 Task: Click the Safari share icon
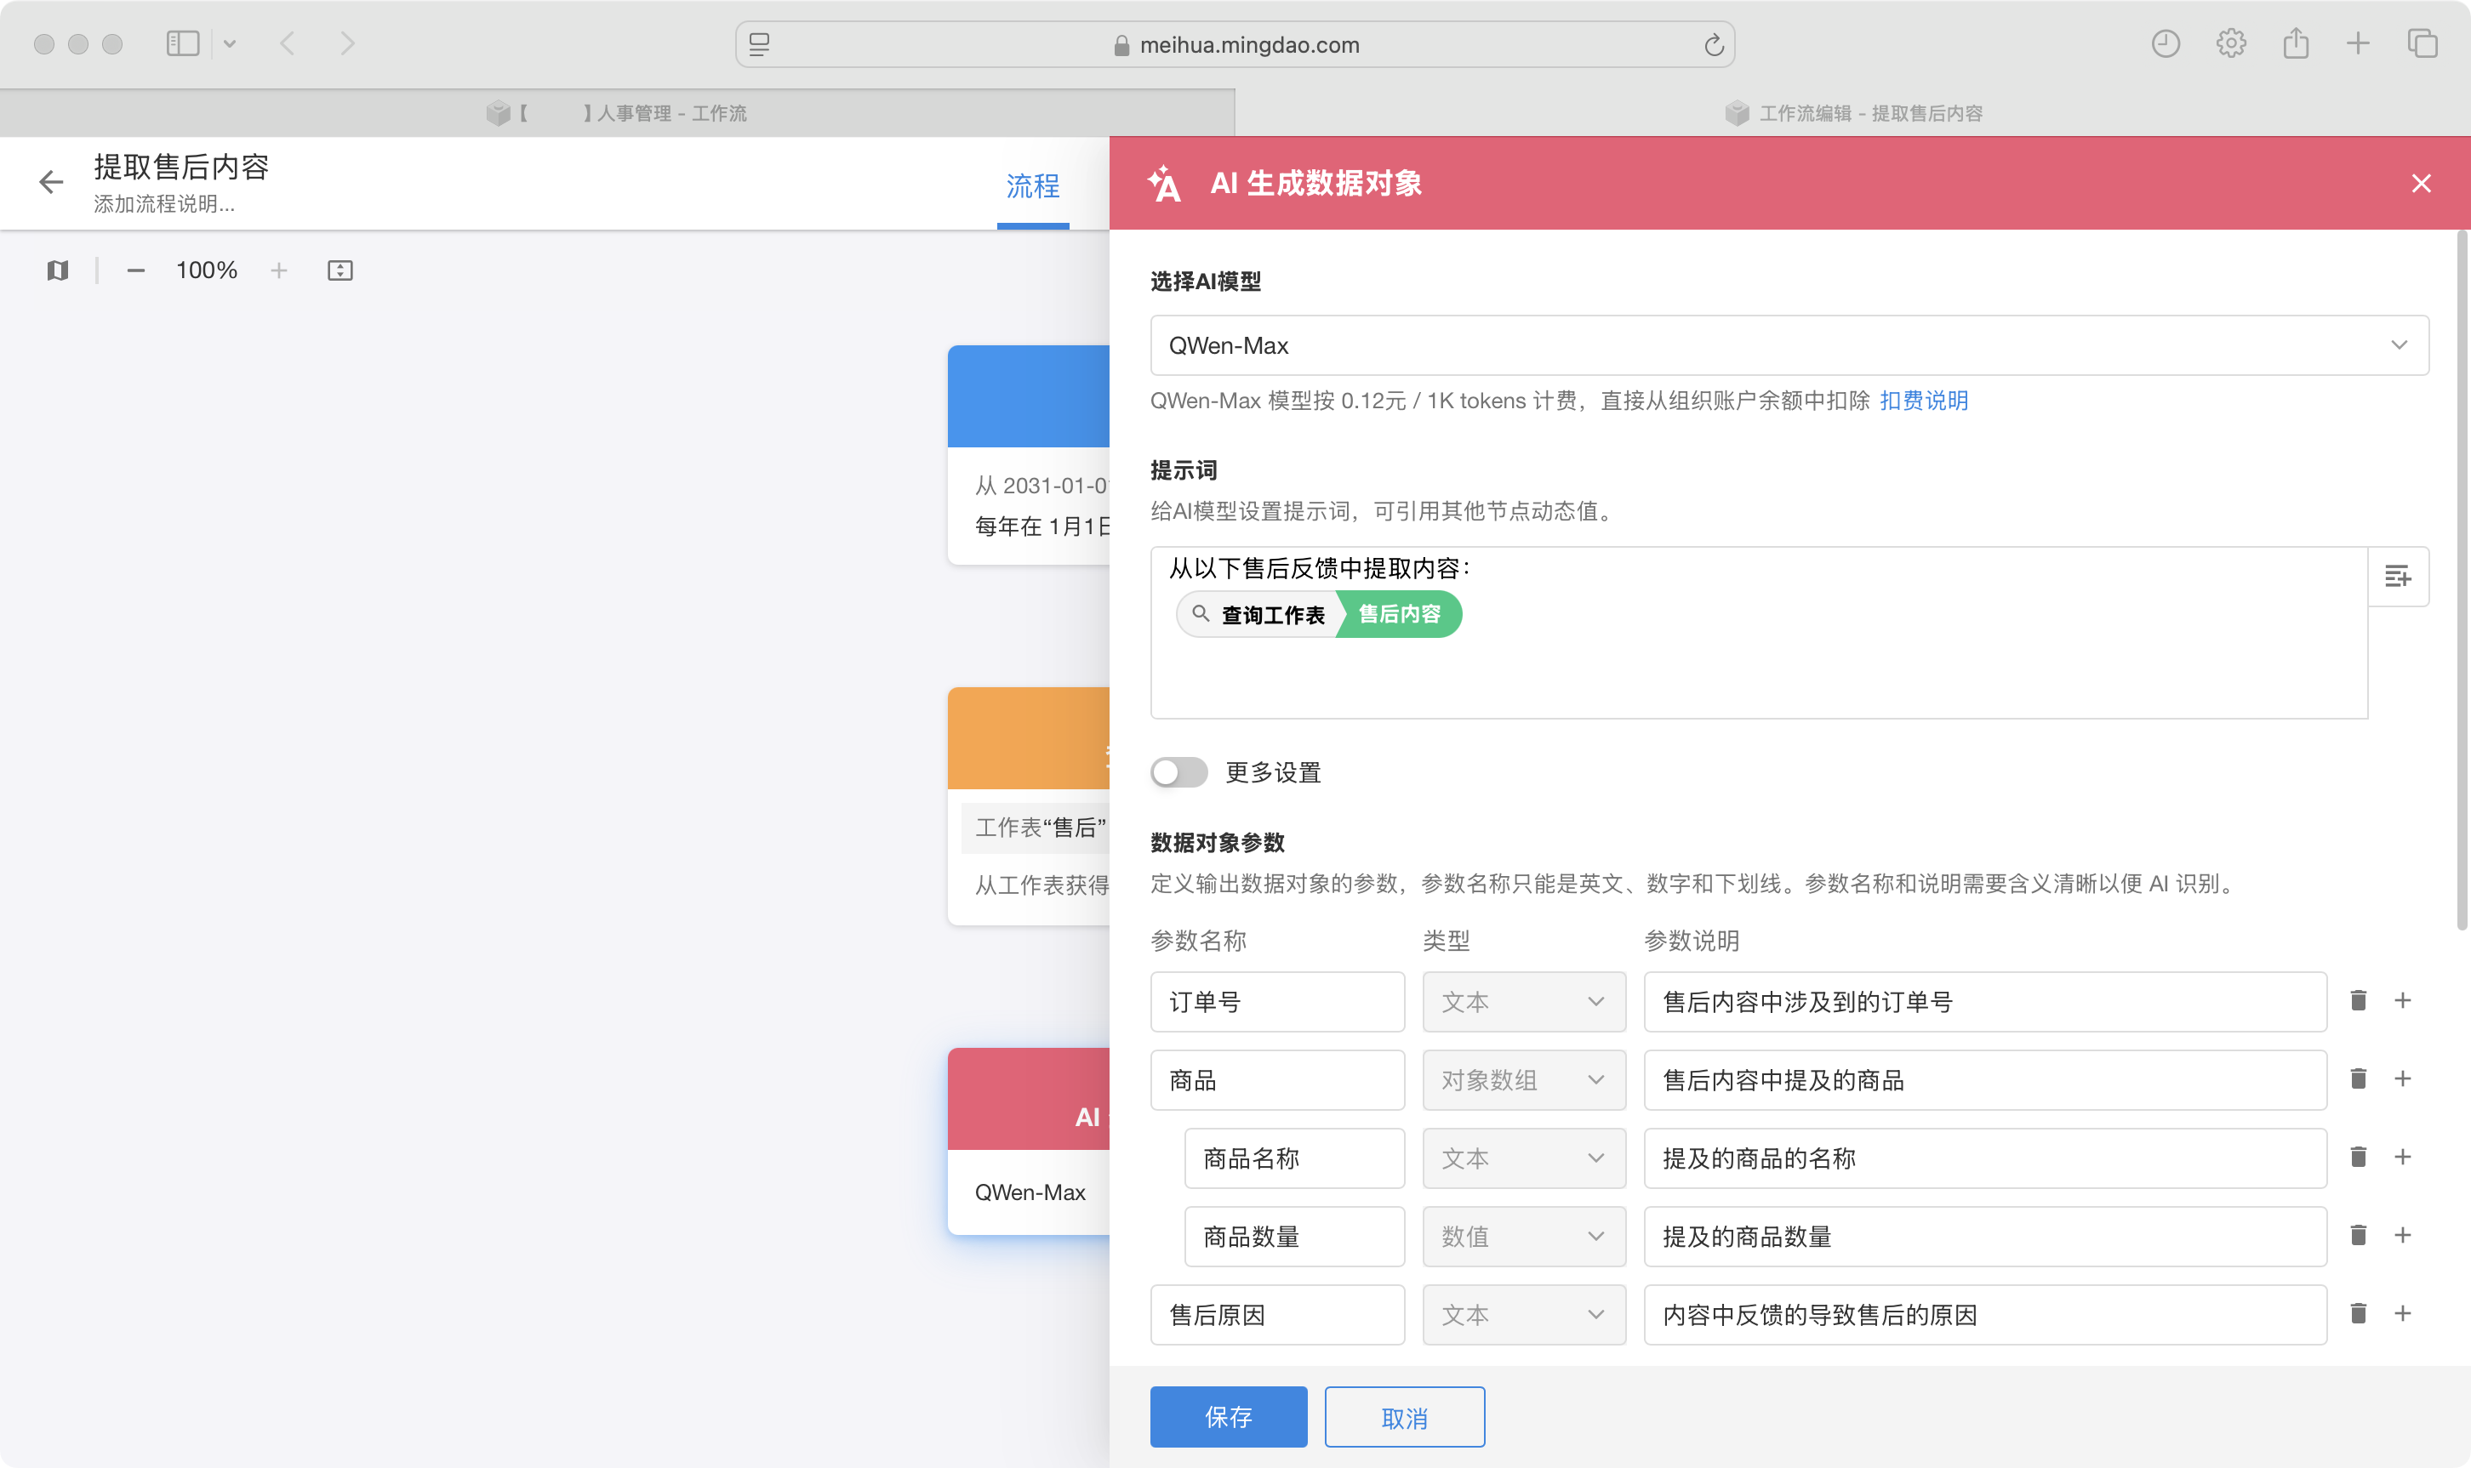point(2296,43)
